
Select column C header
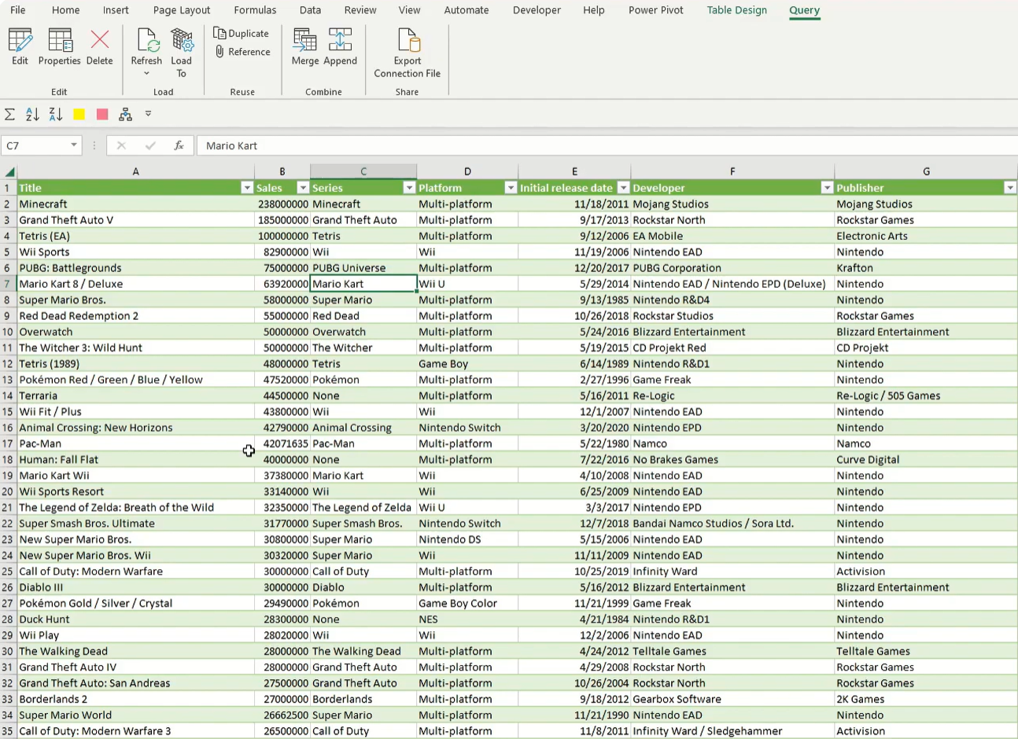(x=363, y=171)
